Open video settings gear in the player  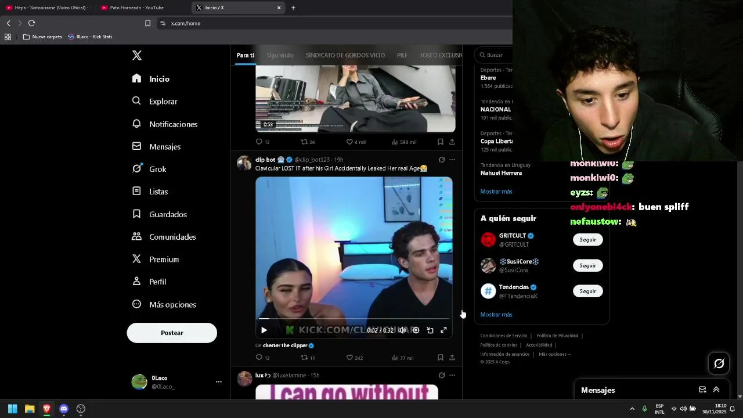416,330
